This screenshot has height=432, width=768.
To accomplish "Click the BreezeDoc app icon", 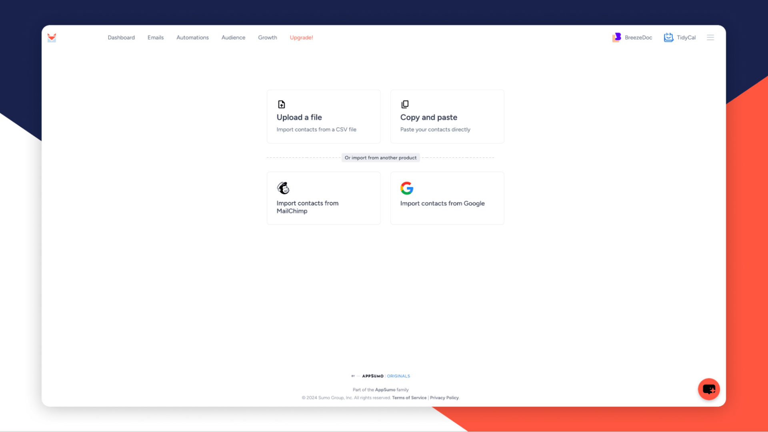I will pyautogui.click(x=617, y=37).
